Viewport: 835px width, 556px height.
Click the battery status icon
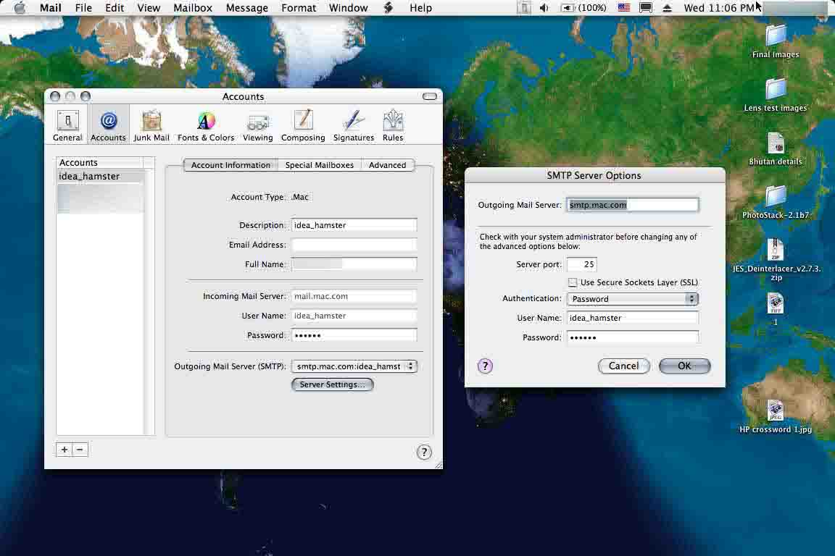tap(583, 8)
